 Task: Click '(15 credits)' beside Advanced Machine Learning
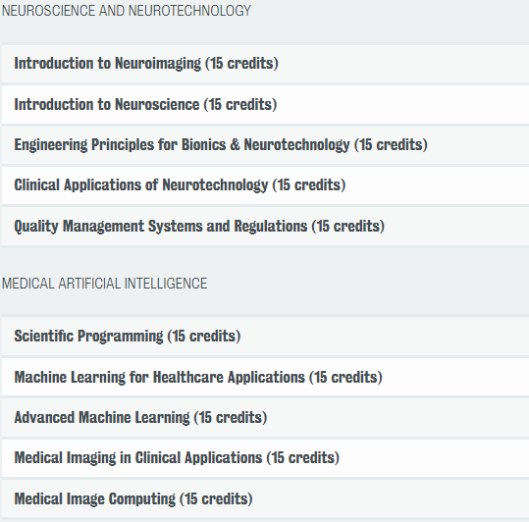[231, 418]
